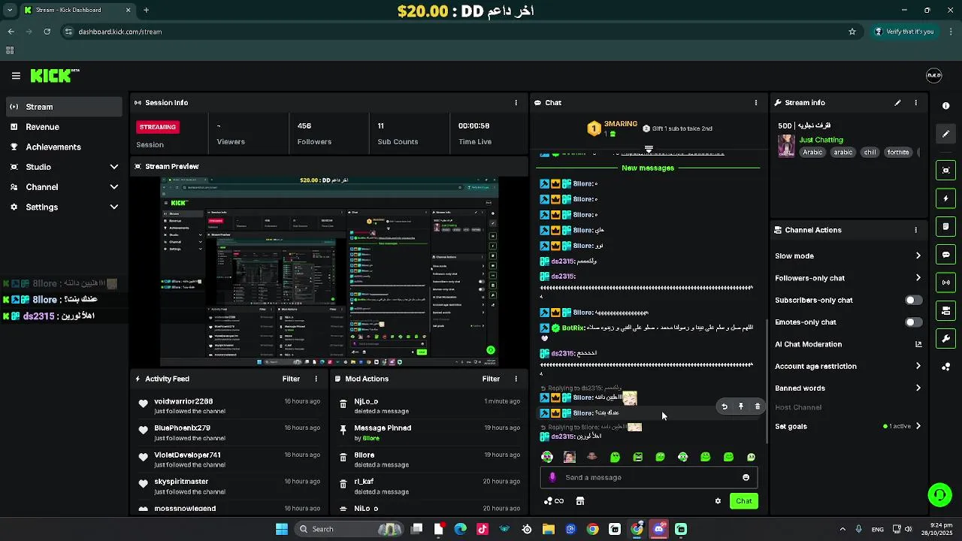Open the shop icon below chat
Viewport: 962px width, 541px height.
point(580,501)
